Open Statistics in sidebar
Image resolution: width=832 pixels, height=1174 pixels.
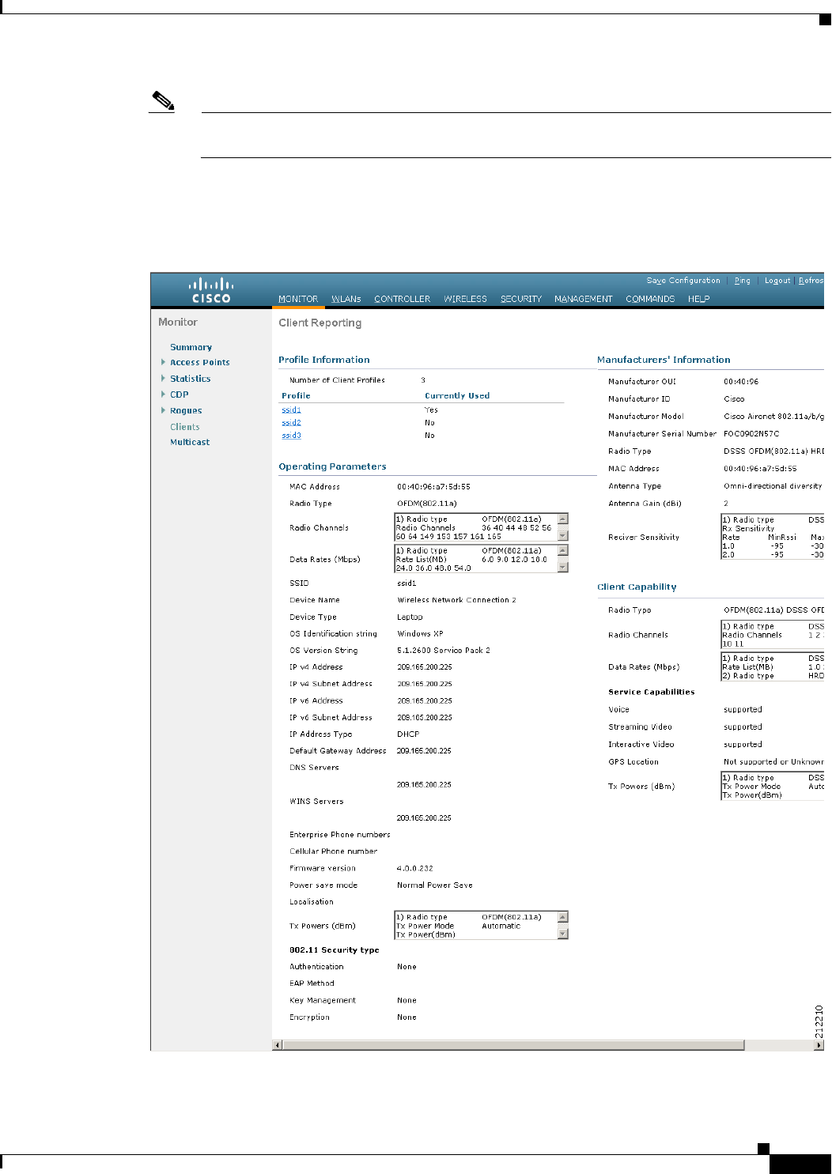(x=190, y=379)
